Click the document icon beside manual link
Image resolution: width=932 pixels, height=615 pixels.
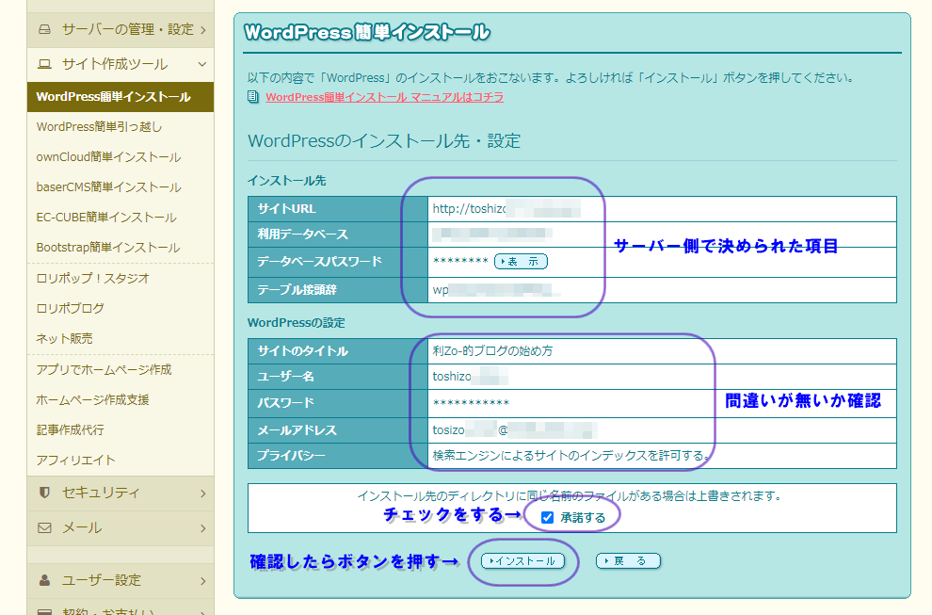click(x=253, y=97)
